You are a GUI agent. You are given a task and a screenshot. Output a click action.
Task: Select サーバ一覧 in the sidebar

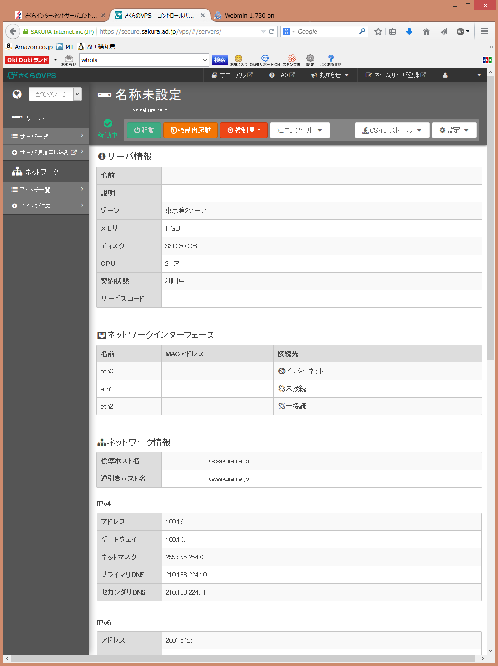(46, 136)
